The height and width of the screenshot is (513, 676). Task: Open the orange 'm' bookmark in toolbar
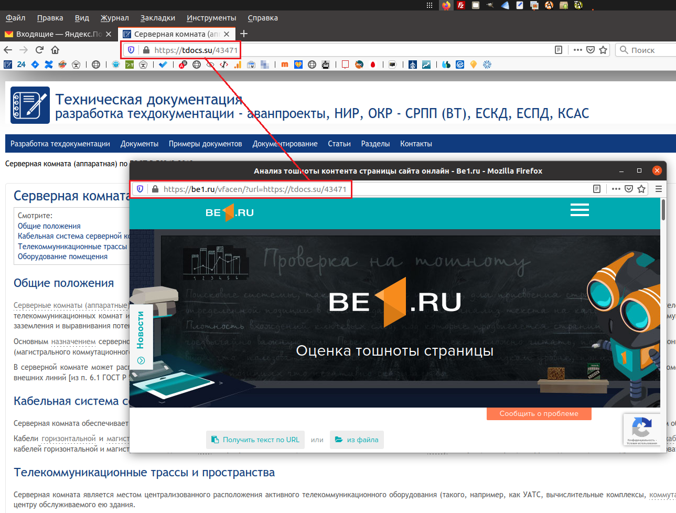point(285,65)
